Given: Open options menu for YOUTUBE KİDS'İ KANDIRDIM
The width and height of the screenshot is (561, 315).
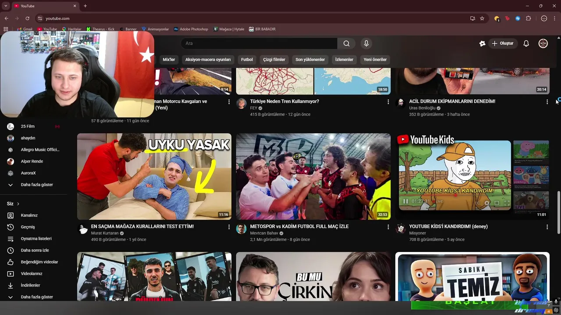Looking at the screenshot, I should [547, 227].
